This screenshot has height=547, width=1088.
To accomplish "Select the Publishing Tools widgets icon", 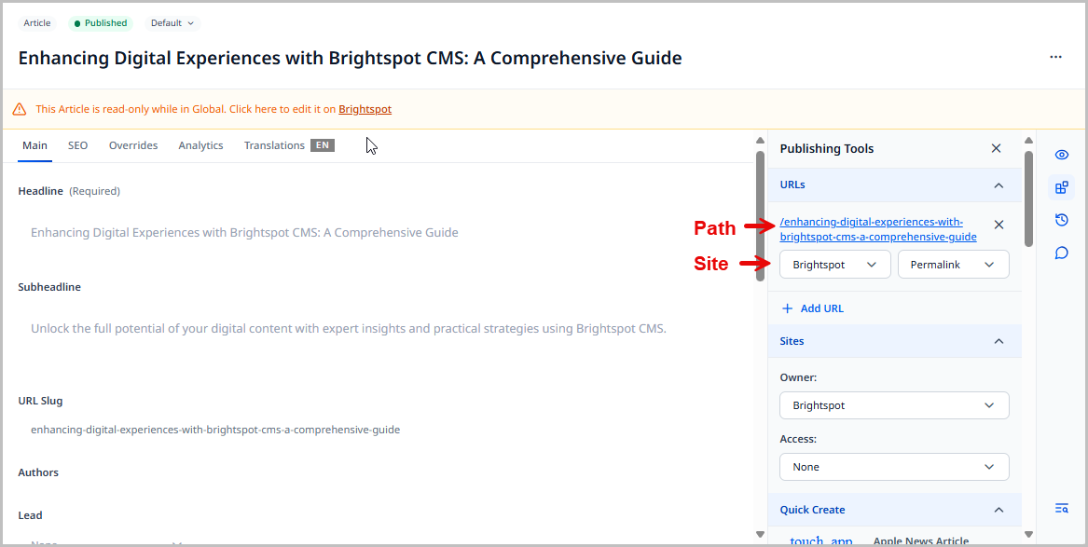I will click(x=1061, y=186).
